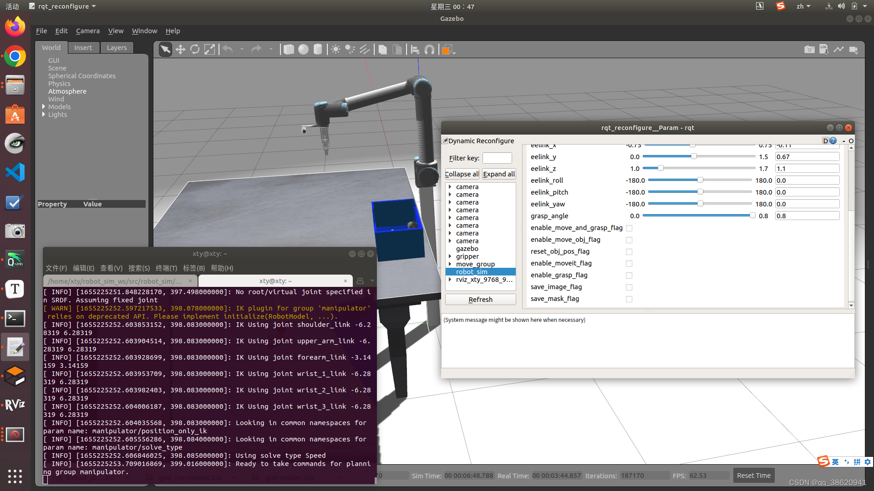
Task: Expand the gazebo parameter group
Action: point(450,248)
